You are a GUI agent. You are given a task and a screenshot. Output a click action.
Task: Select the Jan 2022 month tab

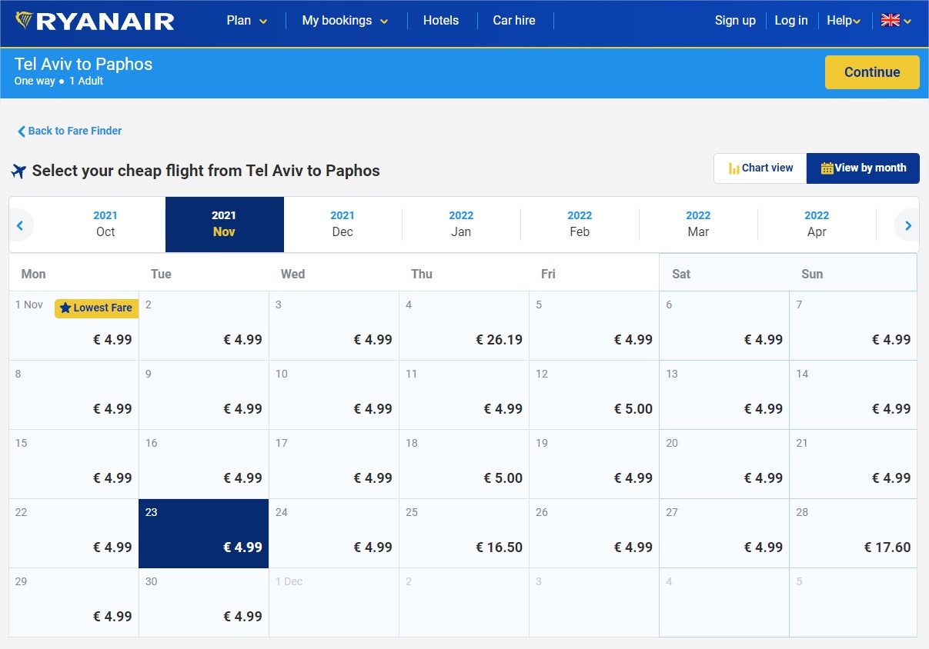click(461, 225)
